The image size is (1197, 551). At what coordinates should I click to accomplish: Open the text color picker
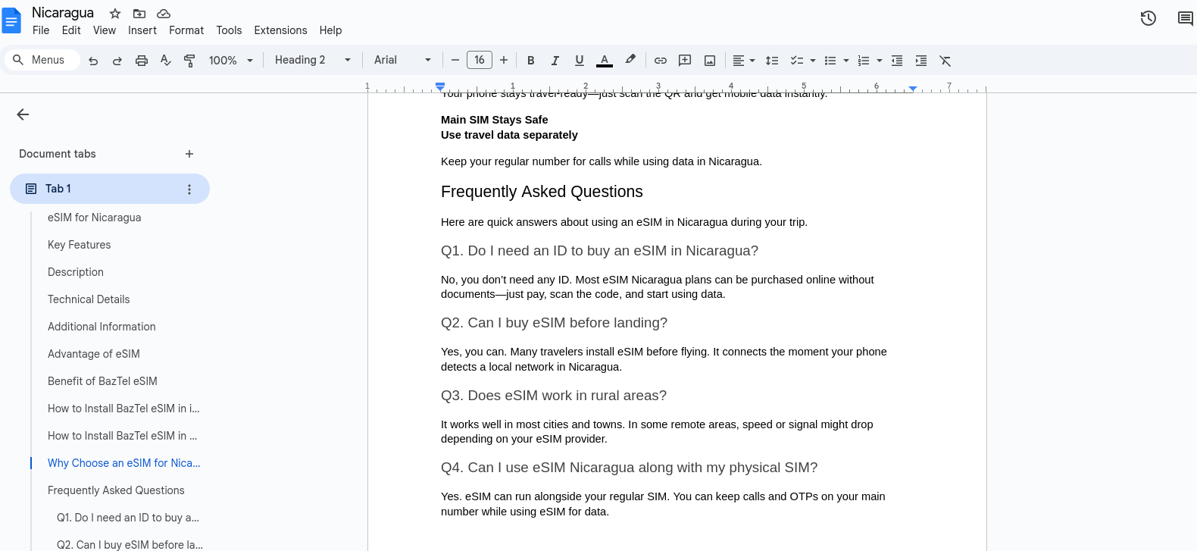[605, 61]
